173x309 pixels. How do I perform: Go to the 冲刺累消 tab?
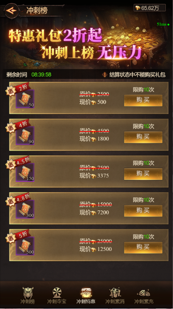point(115,295)
